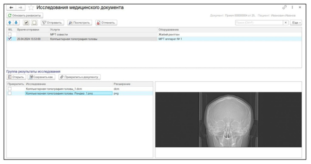The width and height of the screenshot is (311, 164).
Task: Sort by the Расширение column header
Action: pyautogui.click(x=133, y=84)
